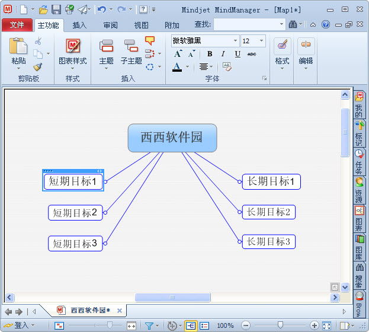
Task: Open the 标记 markers side panel
Action: tap(359, 133)
